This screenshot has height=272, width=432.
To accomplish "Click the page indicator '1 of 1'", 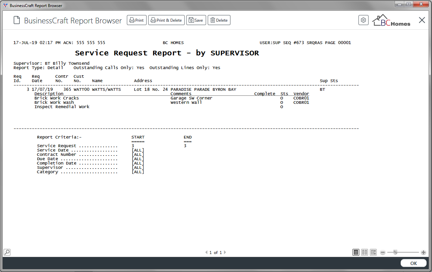I will (x=215, y=253).
